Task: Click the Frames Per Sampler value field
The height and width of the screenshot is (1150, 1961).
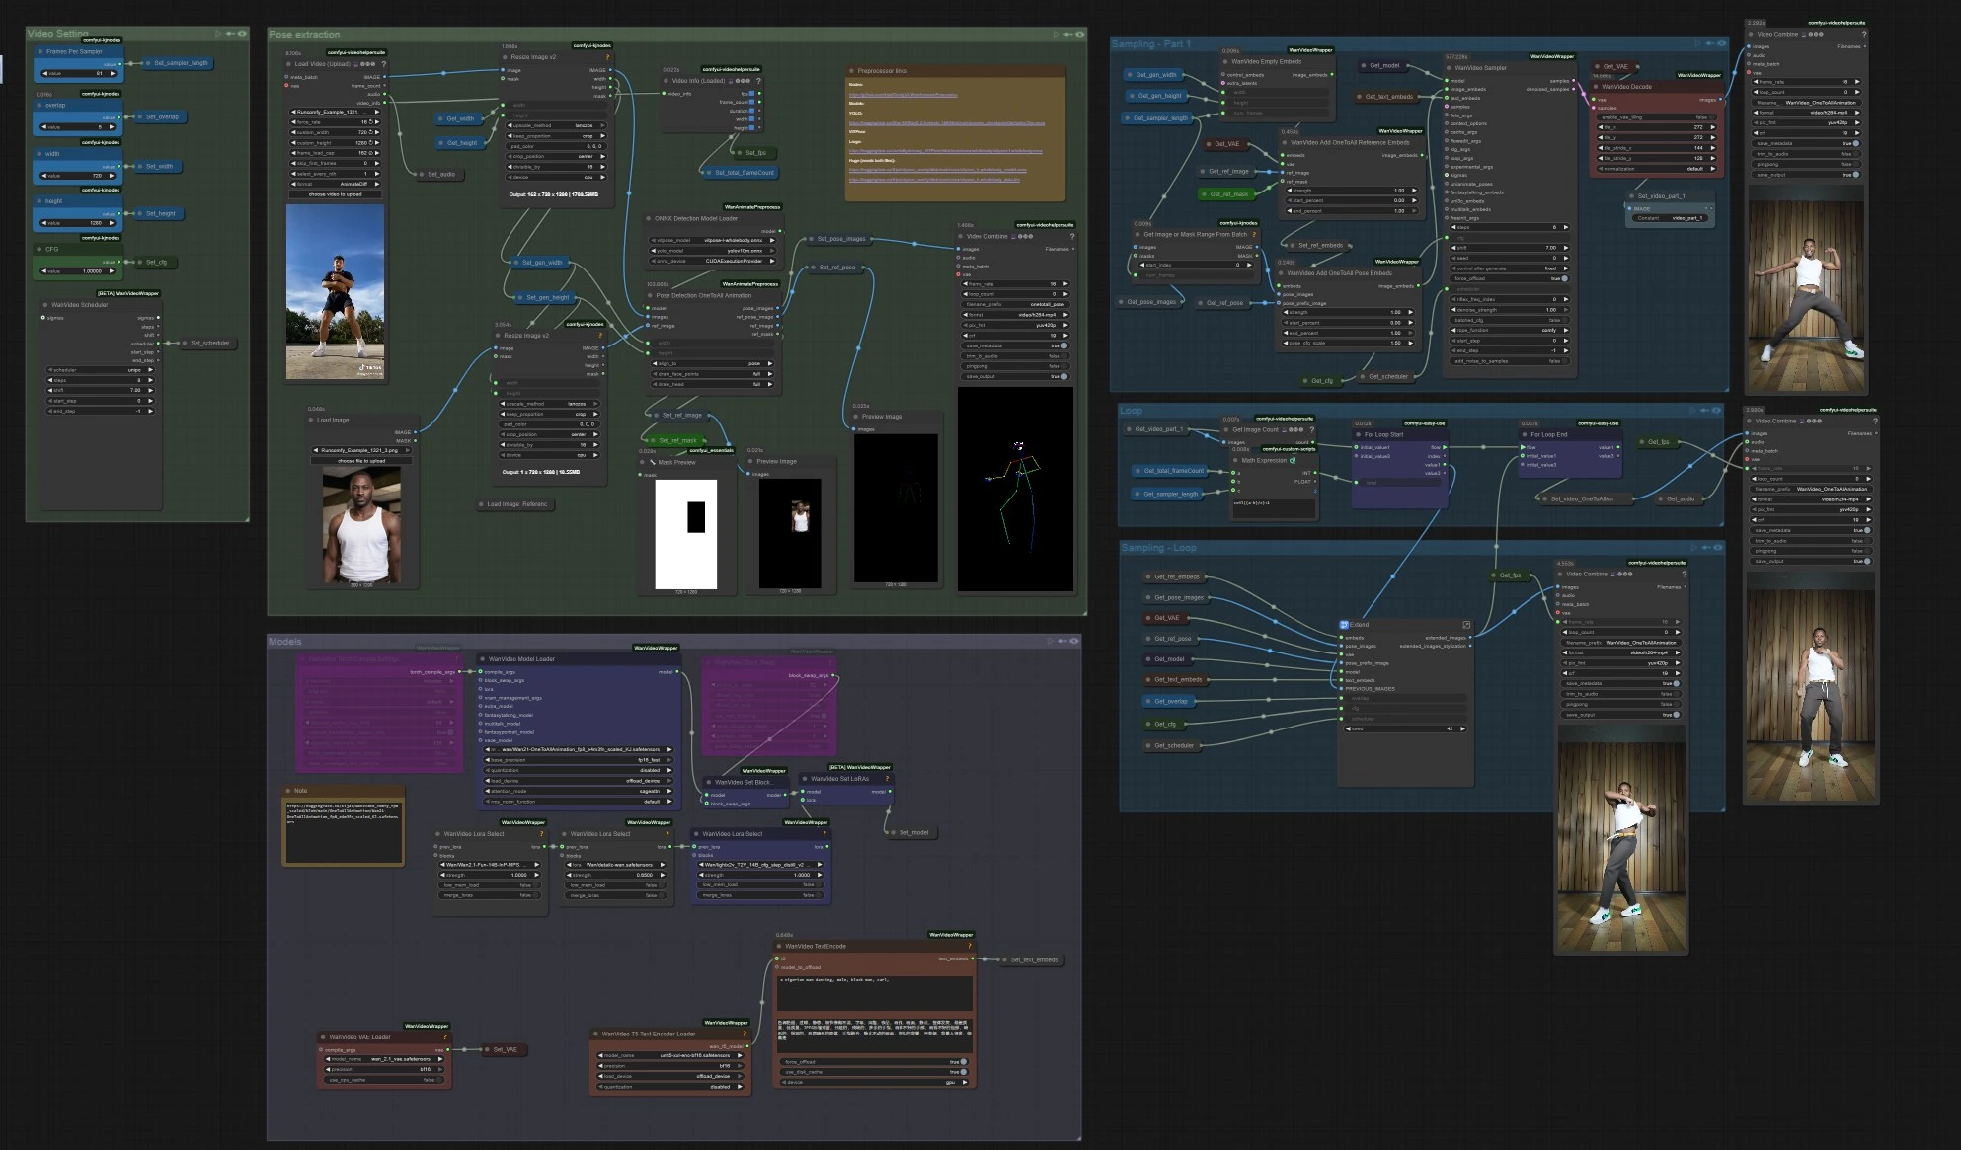Action: 78,73
